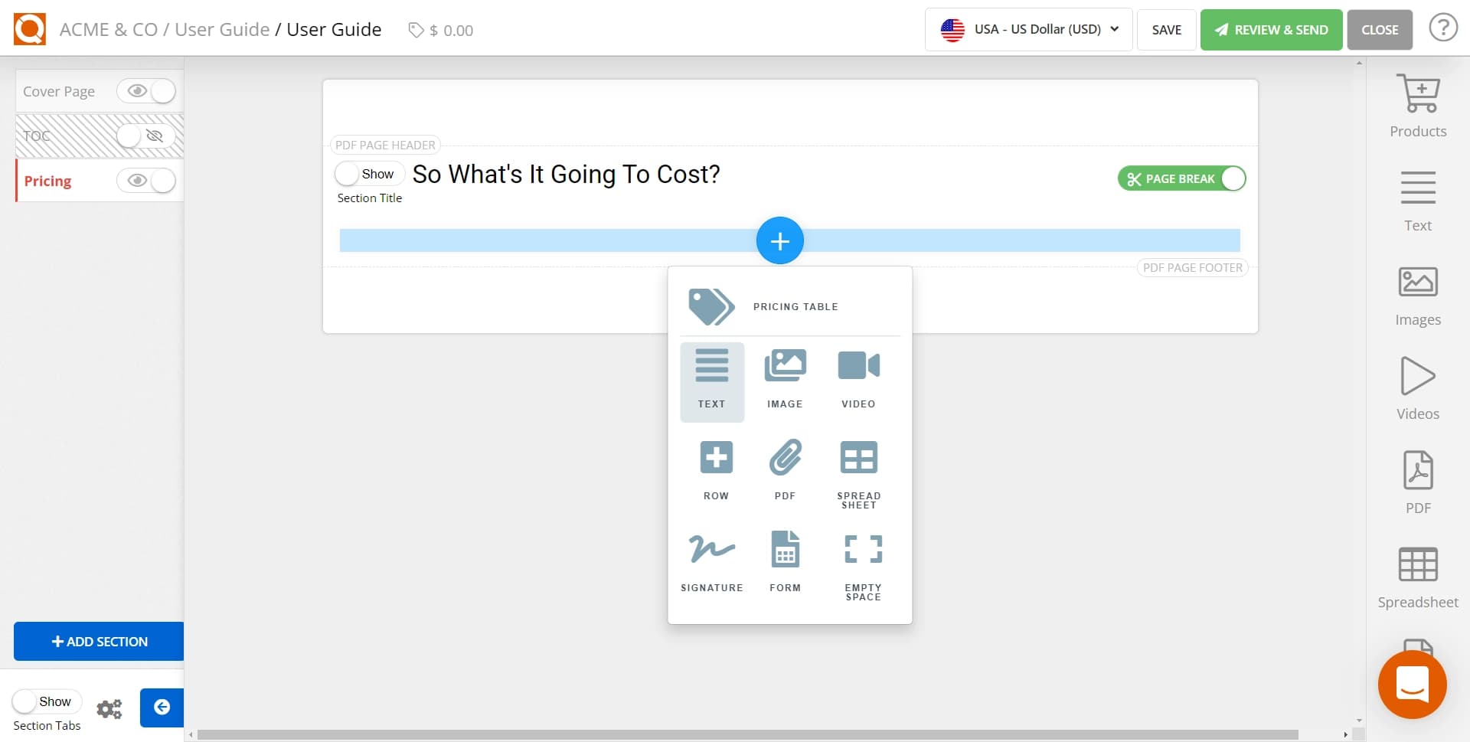This screenshot has height=742, width=1470.
Task: Open section settings with the gear icon
Action: pyautogui.click(x=109, y=708)
